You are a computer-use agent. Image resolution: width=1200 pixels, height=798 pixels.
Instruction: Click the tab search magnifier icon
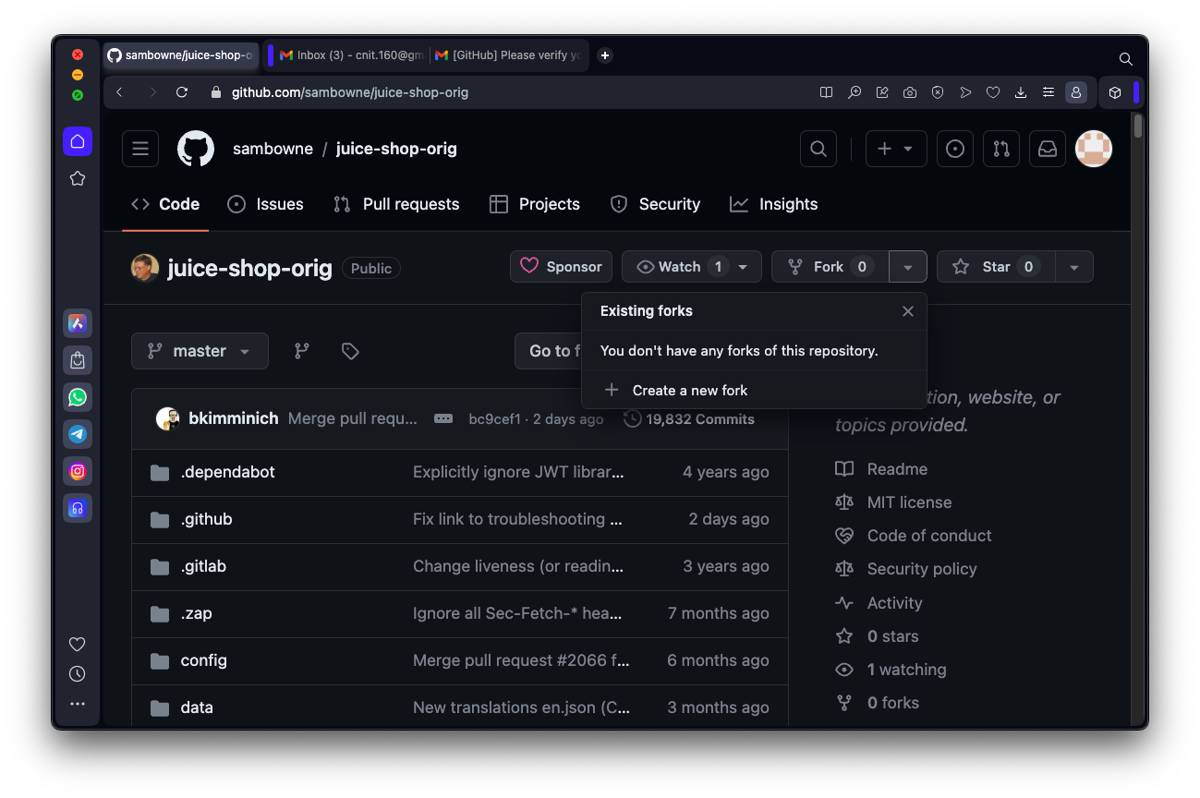[x=1126, y=59]
